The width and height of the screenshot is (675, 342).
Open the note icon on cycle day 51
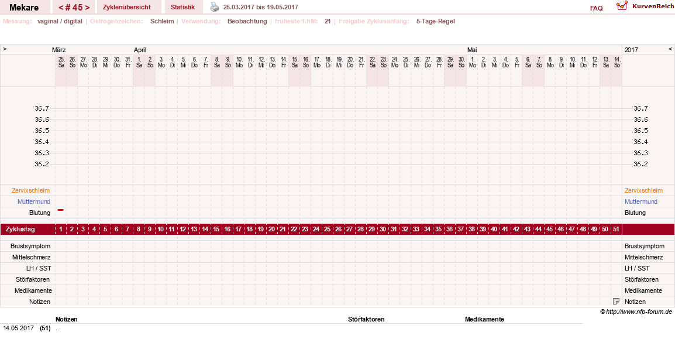click(x=616, y=302)
